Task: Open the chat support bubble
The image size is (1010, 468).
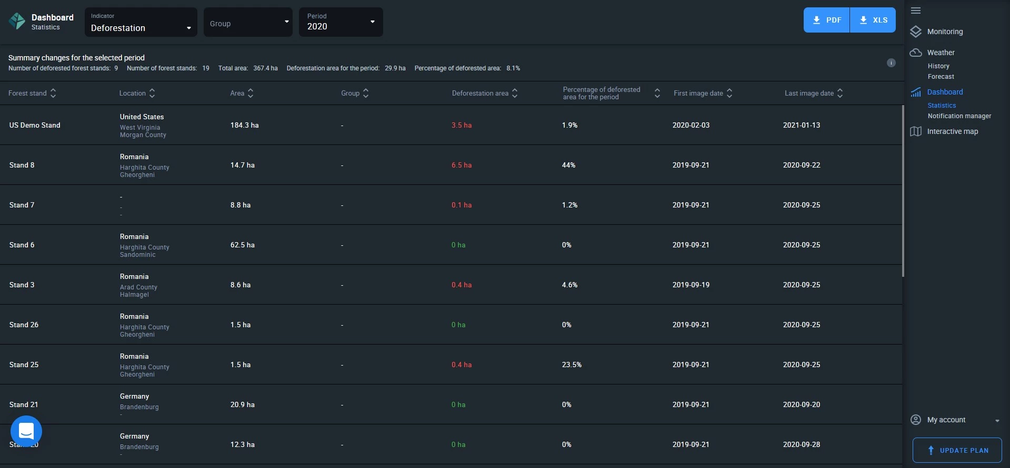Action: pyautogui.click(x=26, y=431)
